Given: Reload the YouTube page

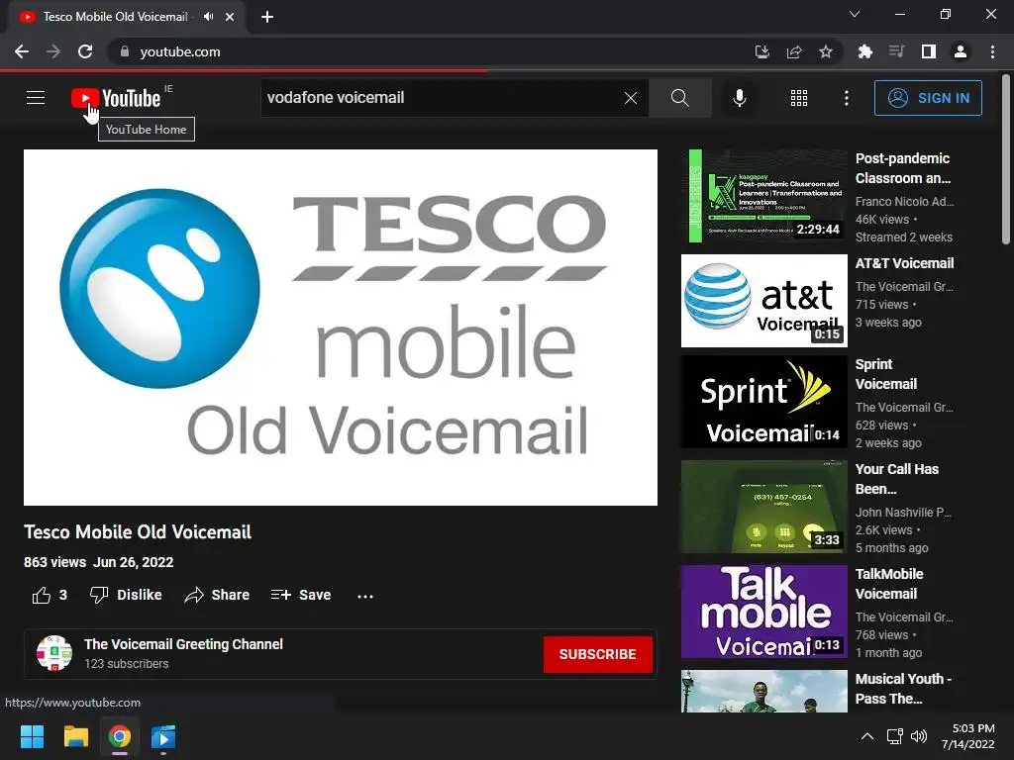Looking at the screenshot, I should pyautogui.click(x=85, y=51).
